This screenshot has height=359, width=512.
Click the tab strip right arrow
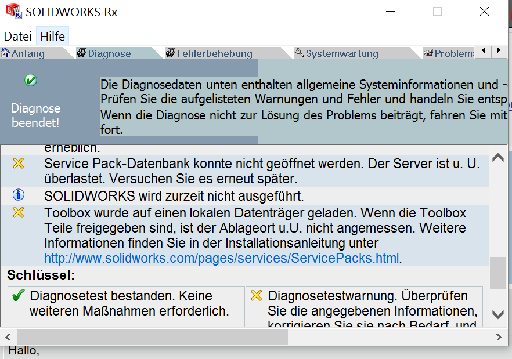[x=499, y=50]
